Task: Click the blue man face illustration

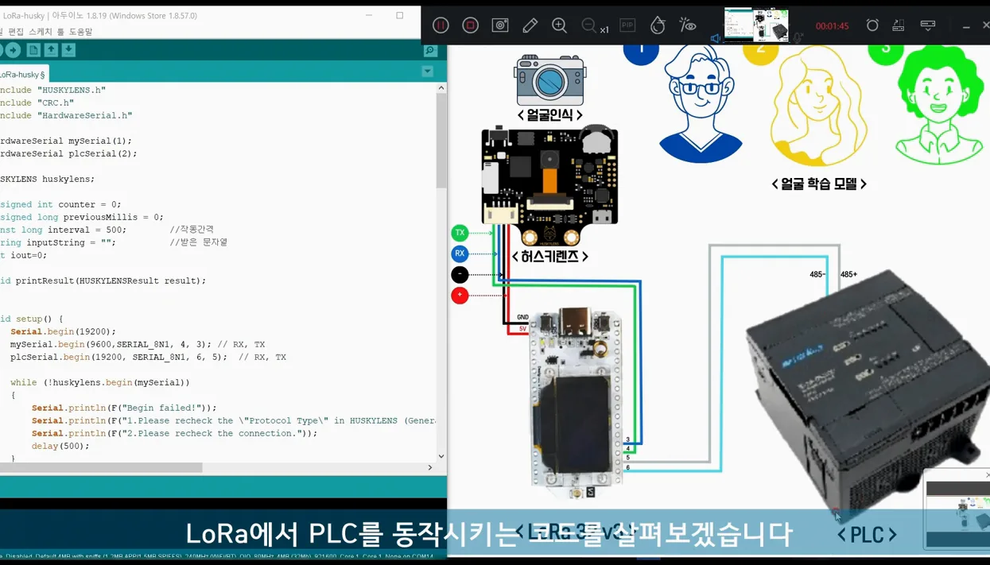Action: click(701, 103)
